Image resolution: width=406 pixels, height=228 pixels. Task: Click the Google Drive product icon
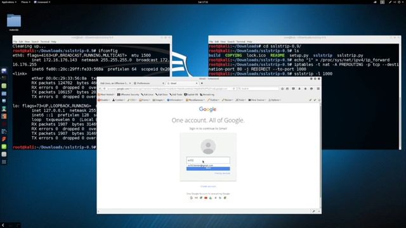click(x=211, y=198)
